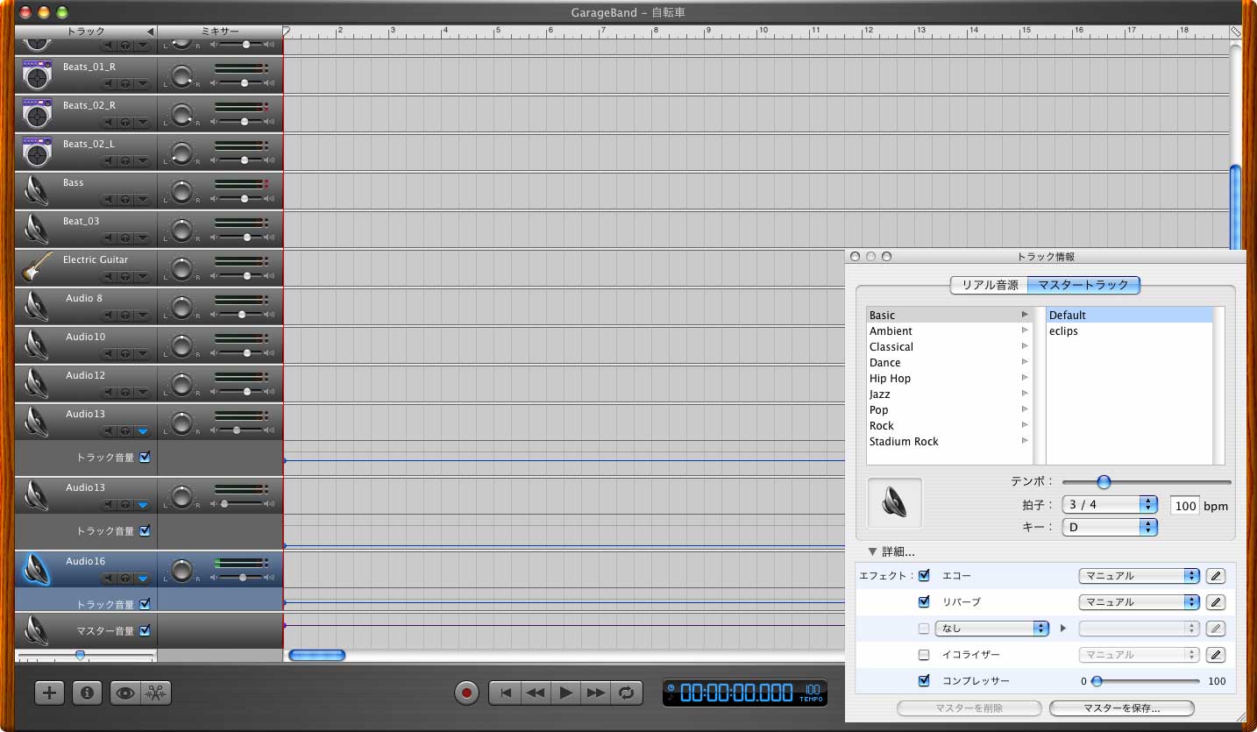Screen dimensions: 1257x732
Task: Click the トラック column header
Action: 86,32
